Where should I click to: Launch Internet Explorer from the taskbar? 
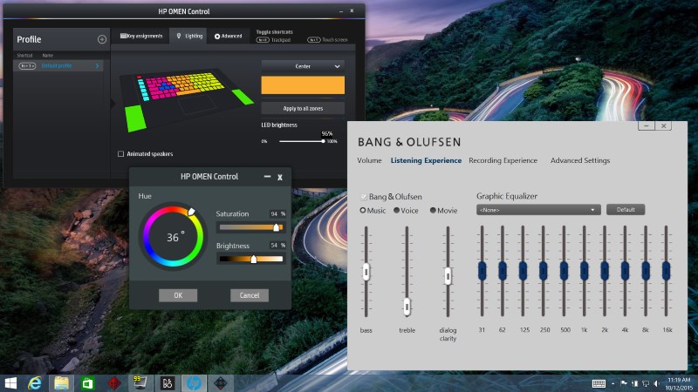(x=35, y=383)
